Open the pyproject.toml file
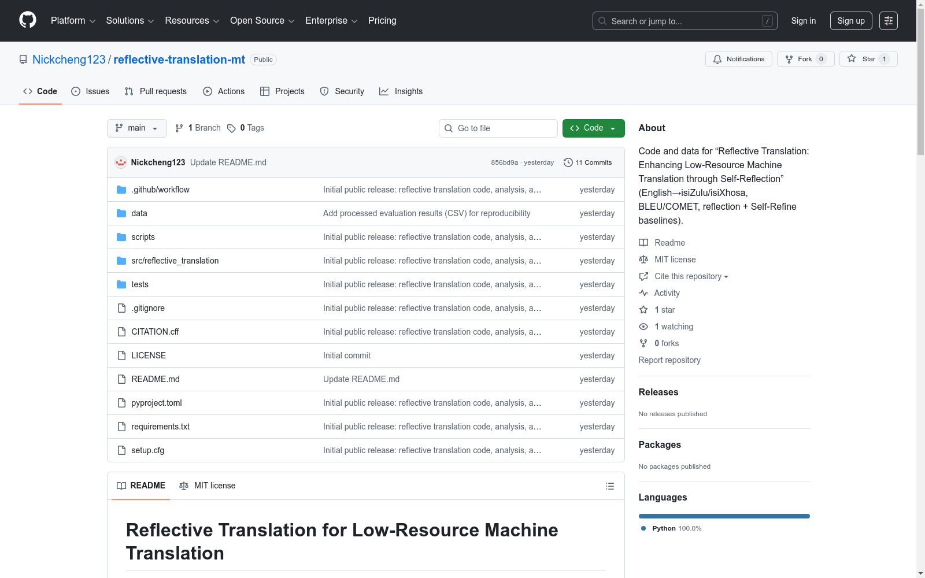The width and height of the screenshot is (925, 578). [x=157, y=403]
